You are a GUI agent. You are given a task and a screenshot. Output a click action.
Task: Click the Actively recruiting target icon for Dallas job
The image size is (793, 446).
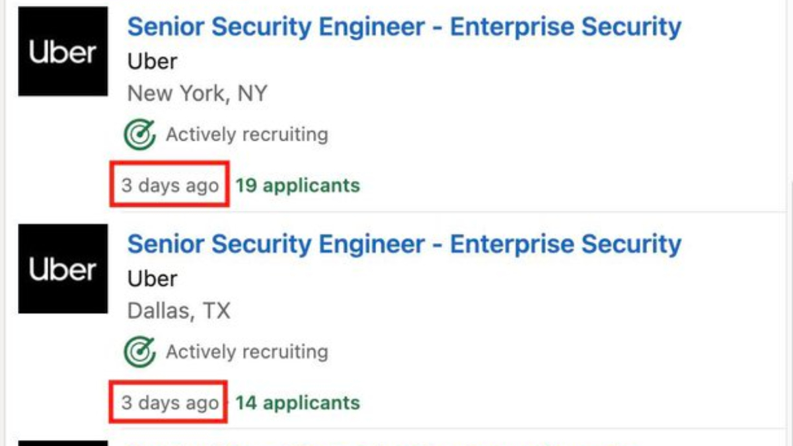tap(139, 352)
